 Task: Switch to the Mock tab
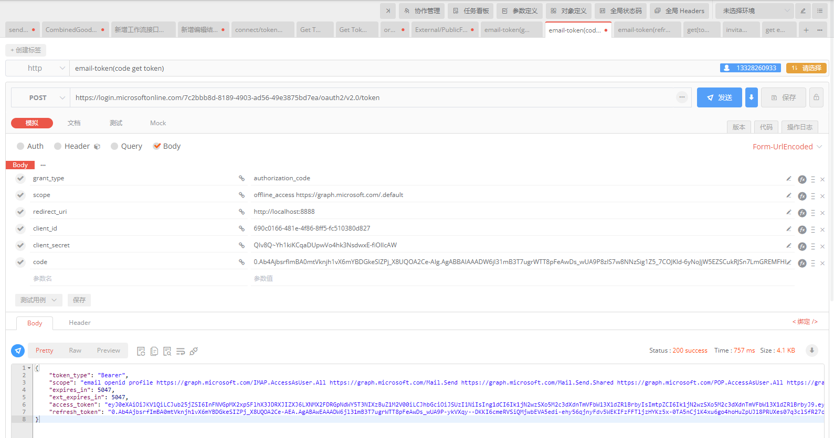(x=158, y=123)
